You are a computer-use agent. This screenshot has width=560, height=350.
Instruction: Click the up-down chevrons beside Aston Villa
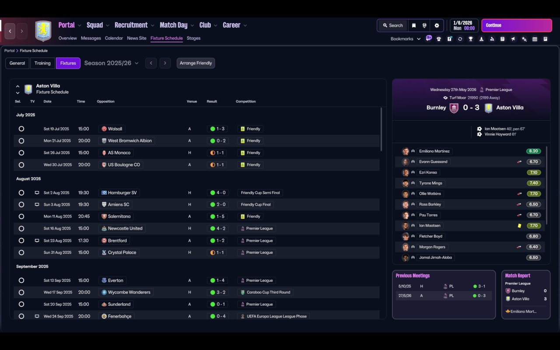coord(17,89)
